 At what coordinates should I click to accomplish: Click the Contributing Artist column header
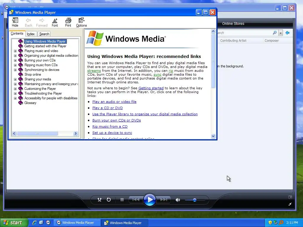pos(233,40)
